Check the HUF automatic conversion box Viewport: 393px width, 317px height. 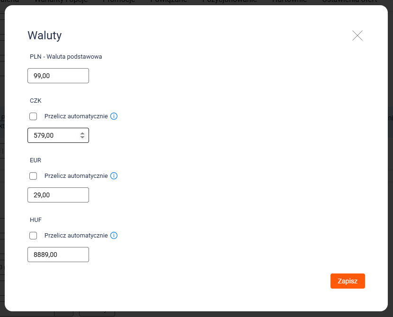click(x=33, y=236)
